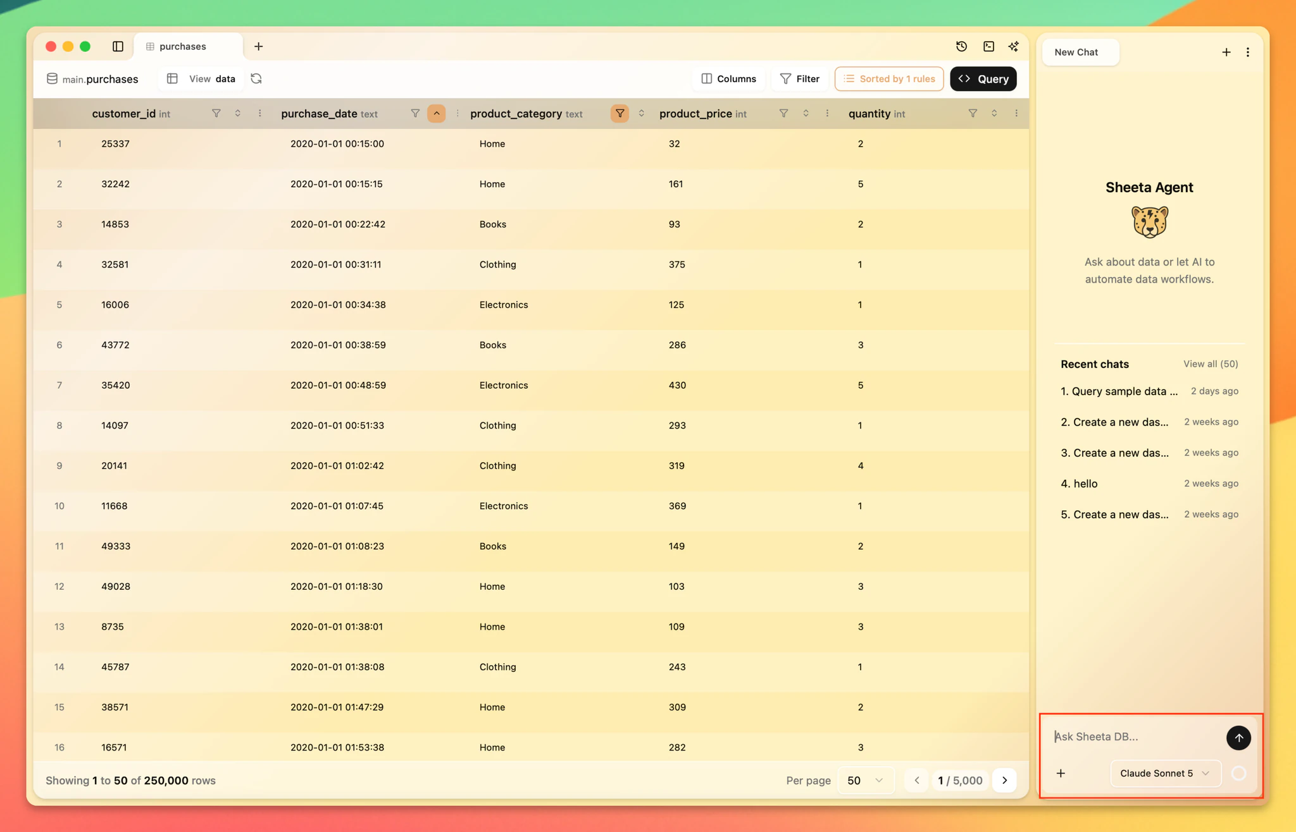The height and width of the screenshot is (832, 1296).
Task: Open the terminal console icon
Action: (x=988, y=46)
